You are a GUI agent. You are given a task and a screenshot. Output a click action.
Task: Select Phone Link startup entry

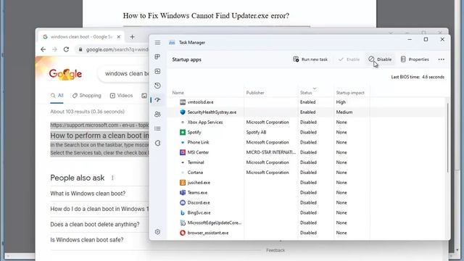(x=307, y=142)
